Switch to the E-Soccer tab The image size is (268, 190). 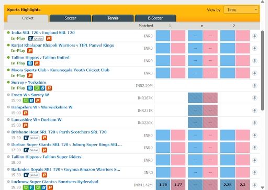tap(155, 18)
